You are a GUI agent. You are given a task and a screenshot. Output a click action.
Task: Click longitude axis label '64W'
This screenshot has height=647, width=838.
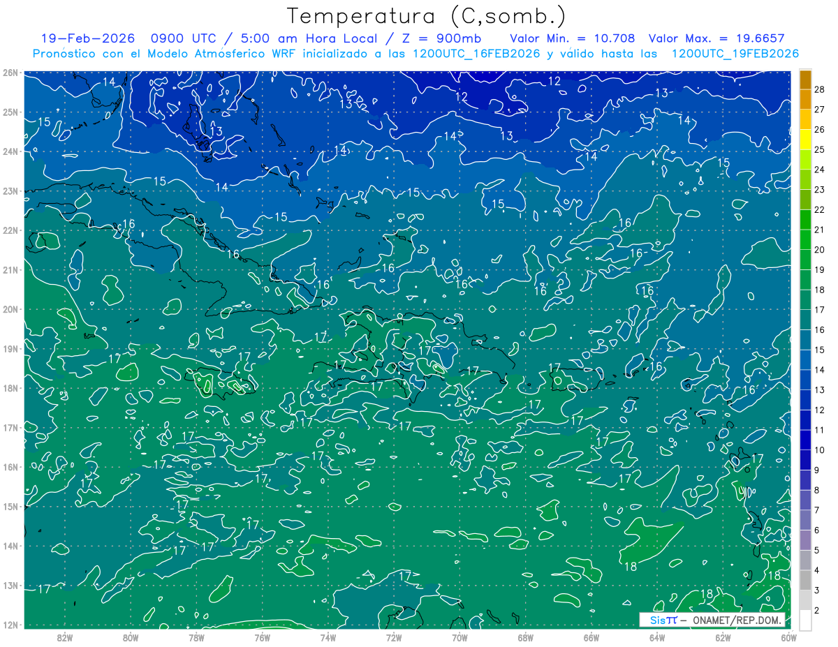pos(657,637)
